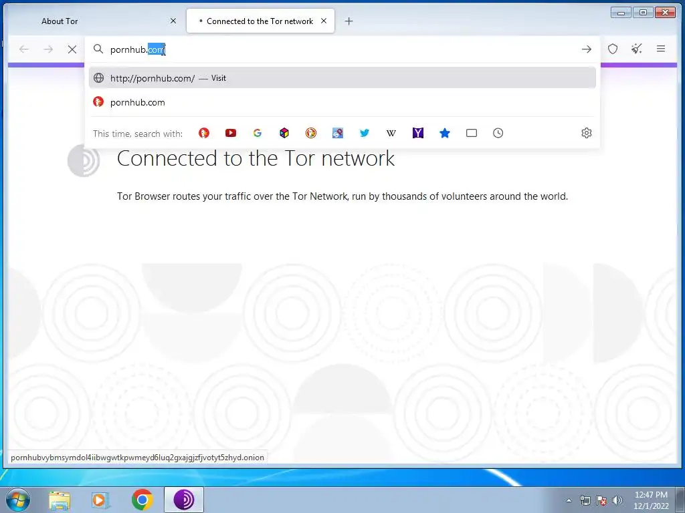685x513 pixels.
Task: Search this time with Google
Action: (x=258, y=133)
